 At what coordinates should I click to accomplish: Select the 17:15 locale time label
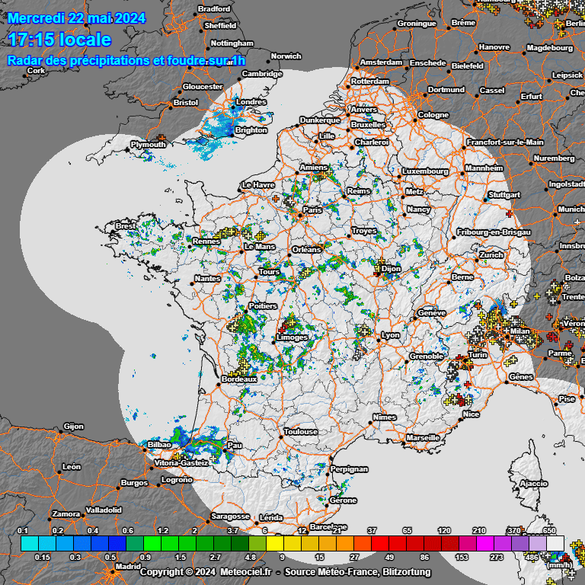59,40
